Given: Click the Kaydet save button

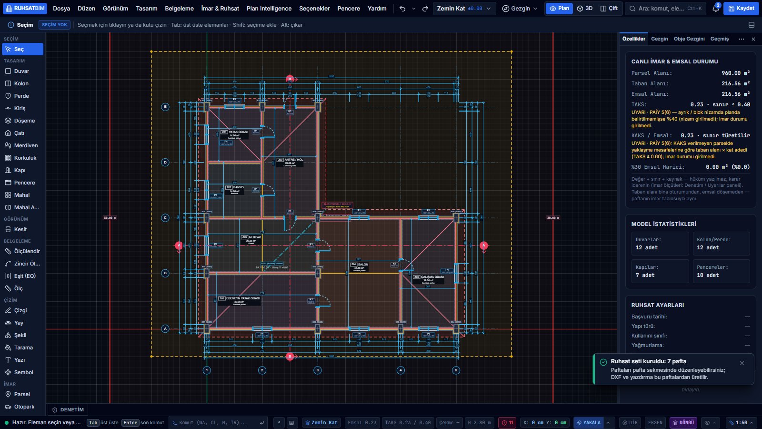Looking at the screenshot, I should (741, 9).
